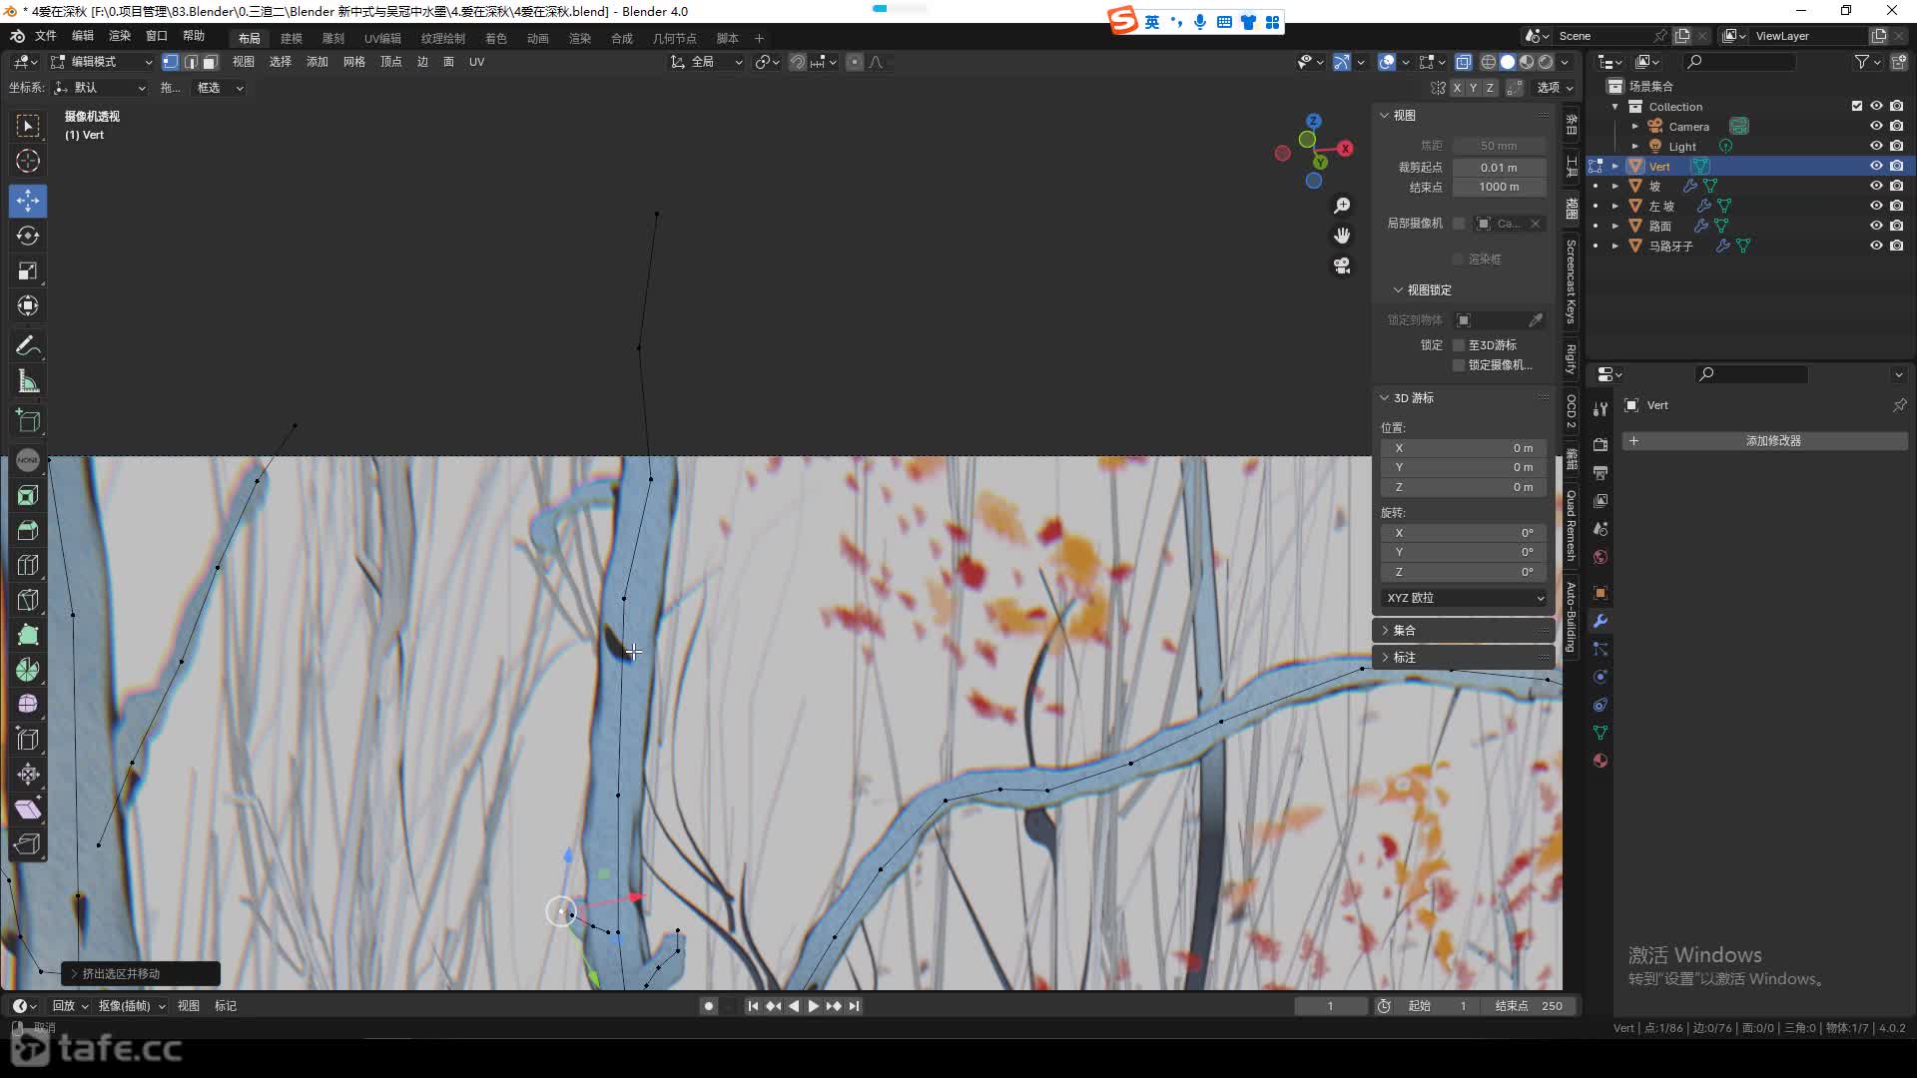
Task: Adjust the 结束点 1000 m clip field
Action: (x=1500, y=188)
